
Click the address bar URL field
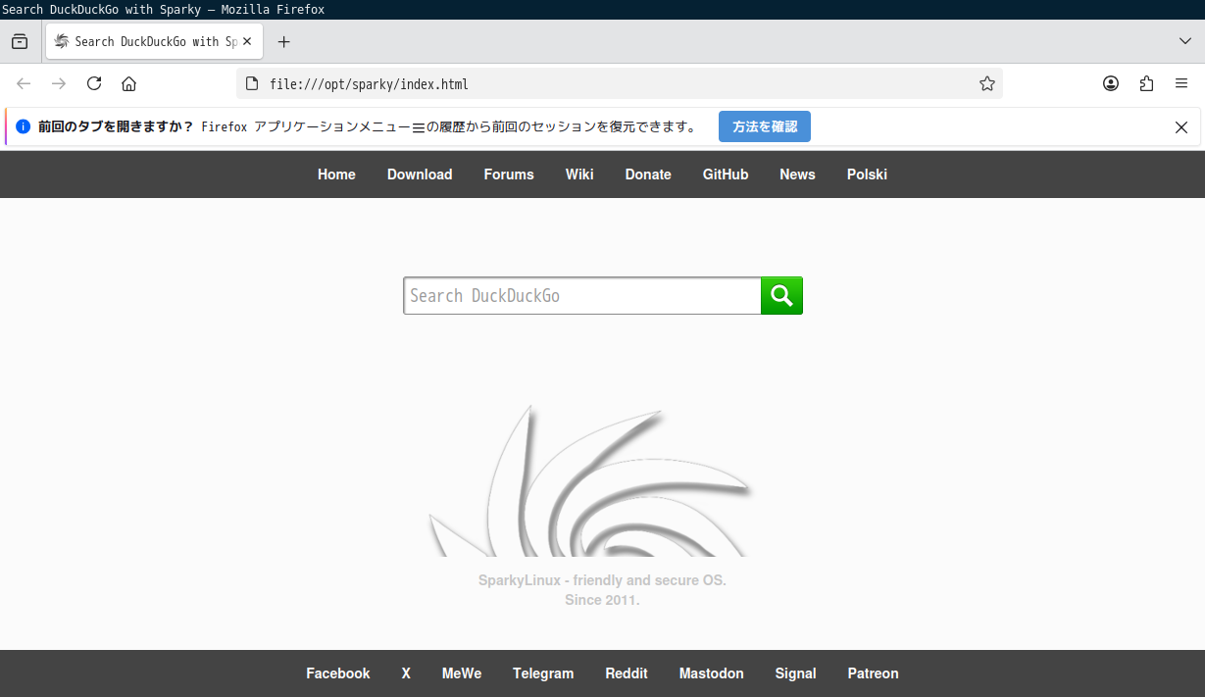(620, 83)
